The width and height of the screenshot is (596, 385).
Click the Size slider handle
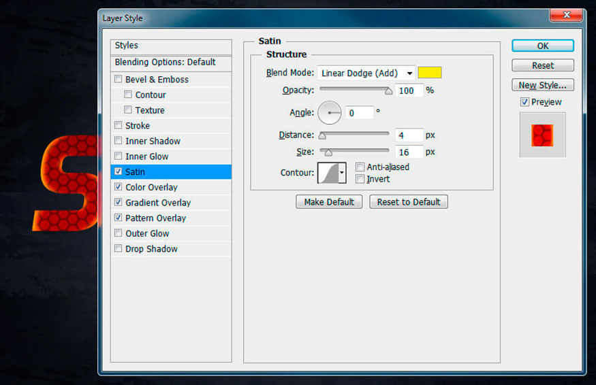pos(328,152)
